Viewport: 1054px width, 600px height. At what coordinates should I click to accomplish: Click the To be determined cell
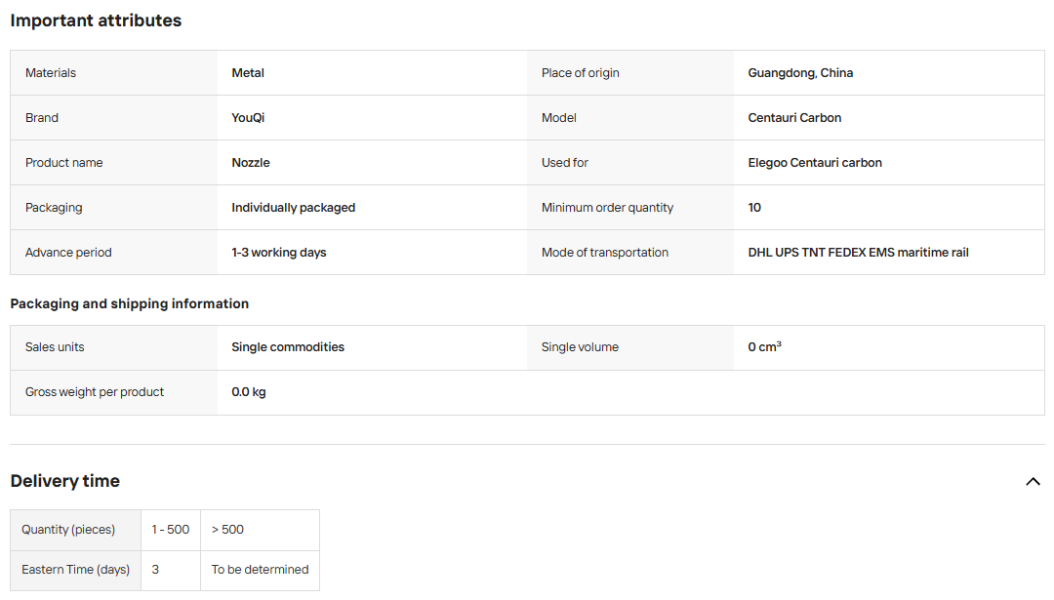(261, 570)
